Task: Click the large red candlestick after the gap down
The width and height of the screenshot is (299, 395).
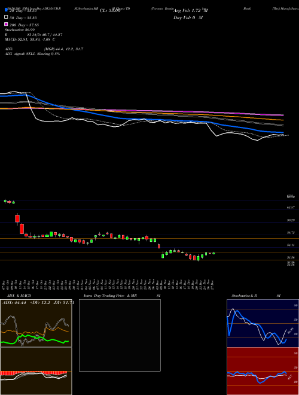Action: [17, 218]
